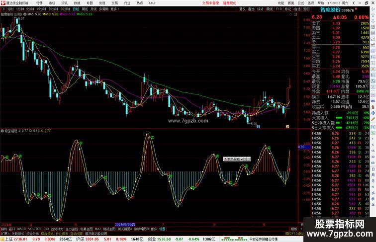Click the 叠加 overlay button
This screenshot has width=376, height=242.
251,9
